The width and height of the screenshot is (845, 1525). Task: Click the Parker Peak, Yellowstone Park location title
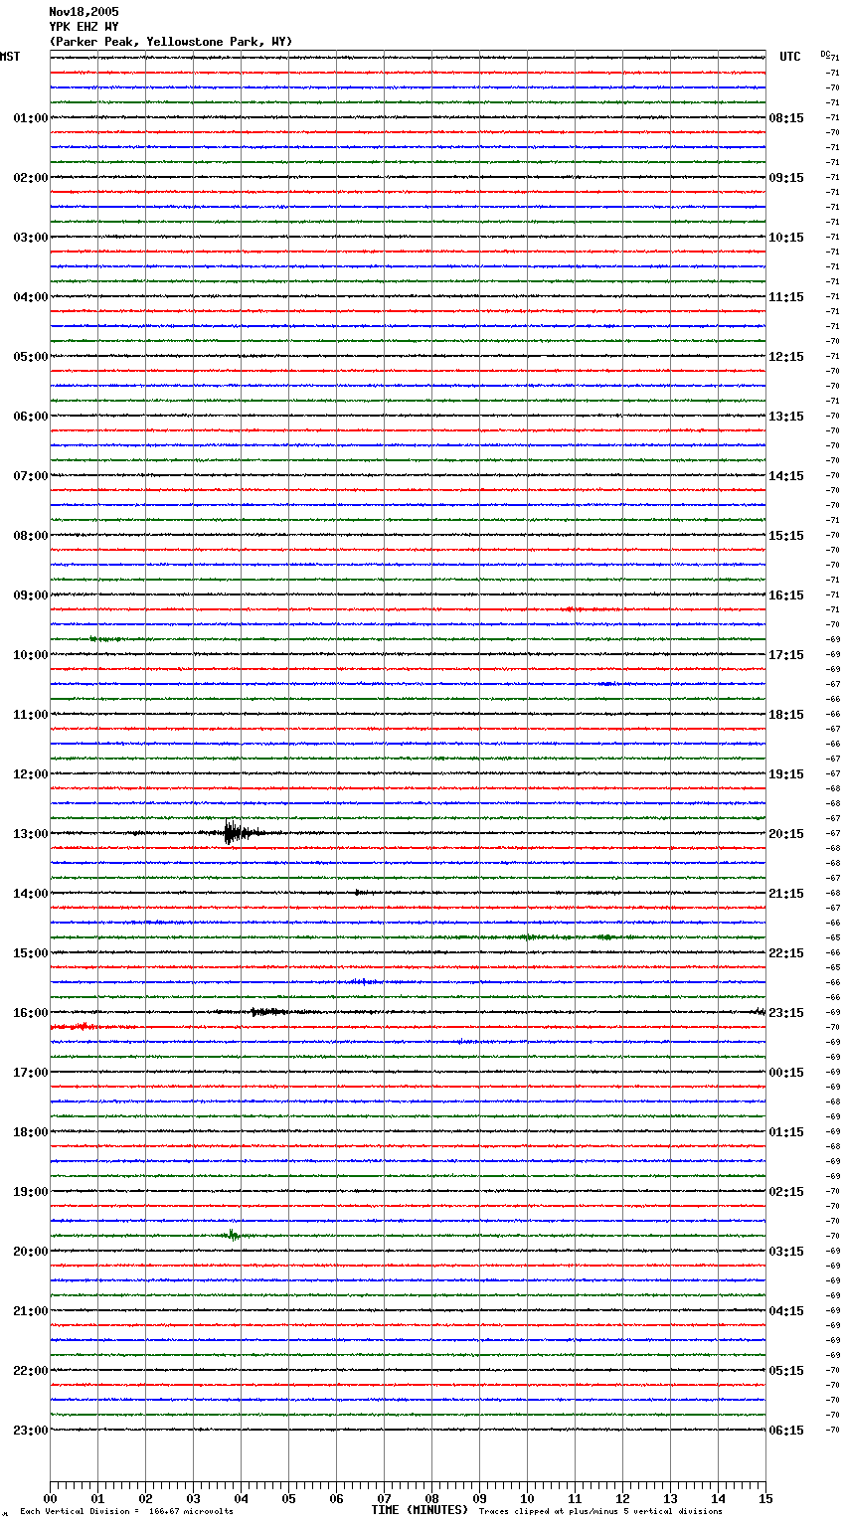[171, 42]
